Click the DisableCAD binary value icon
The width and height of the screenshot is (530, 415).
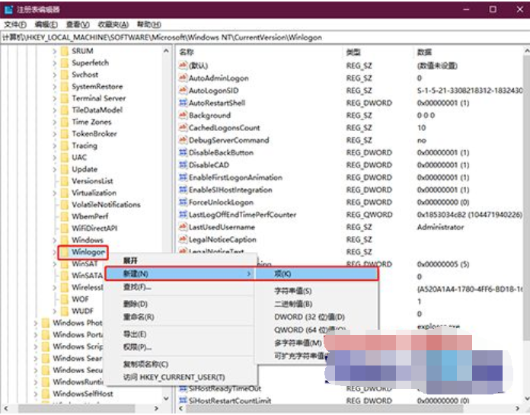tap(183, 164)
